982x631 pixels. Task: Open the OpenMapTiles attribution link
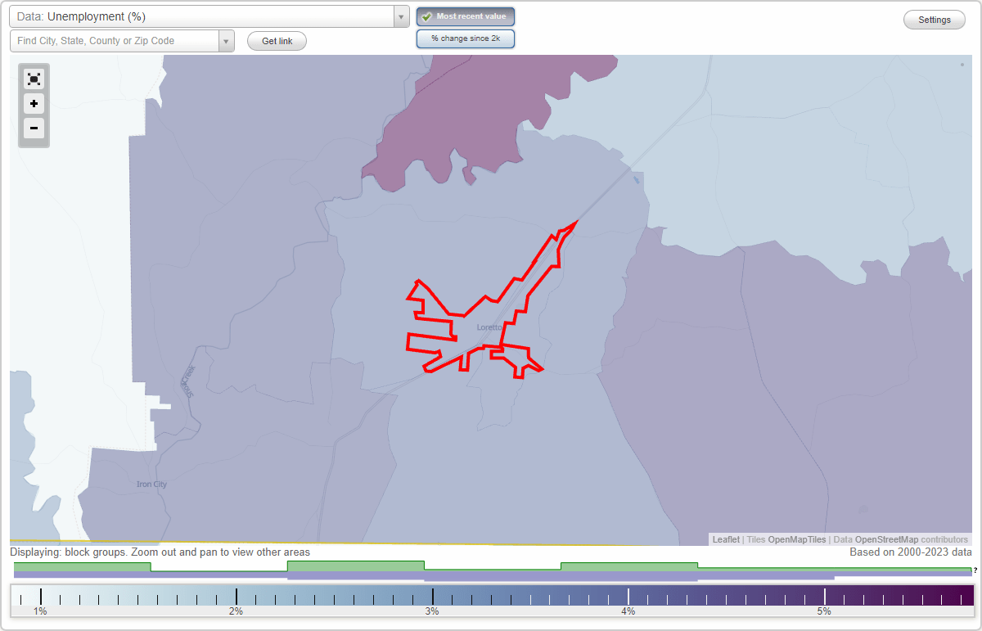797,539
